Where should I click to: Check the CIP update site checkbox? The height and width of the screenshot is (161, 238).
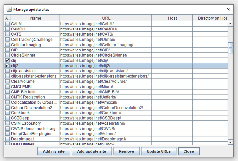click(7, 50)
